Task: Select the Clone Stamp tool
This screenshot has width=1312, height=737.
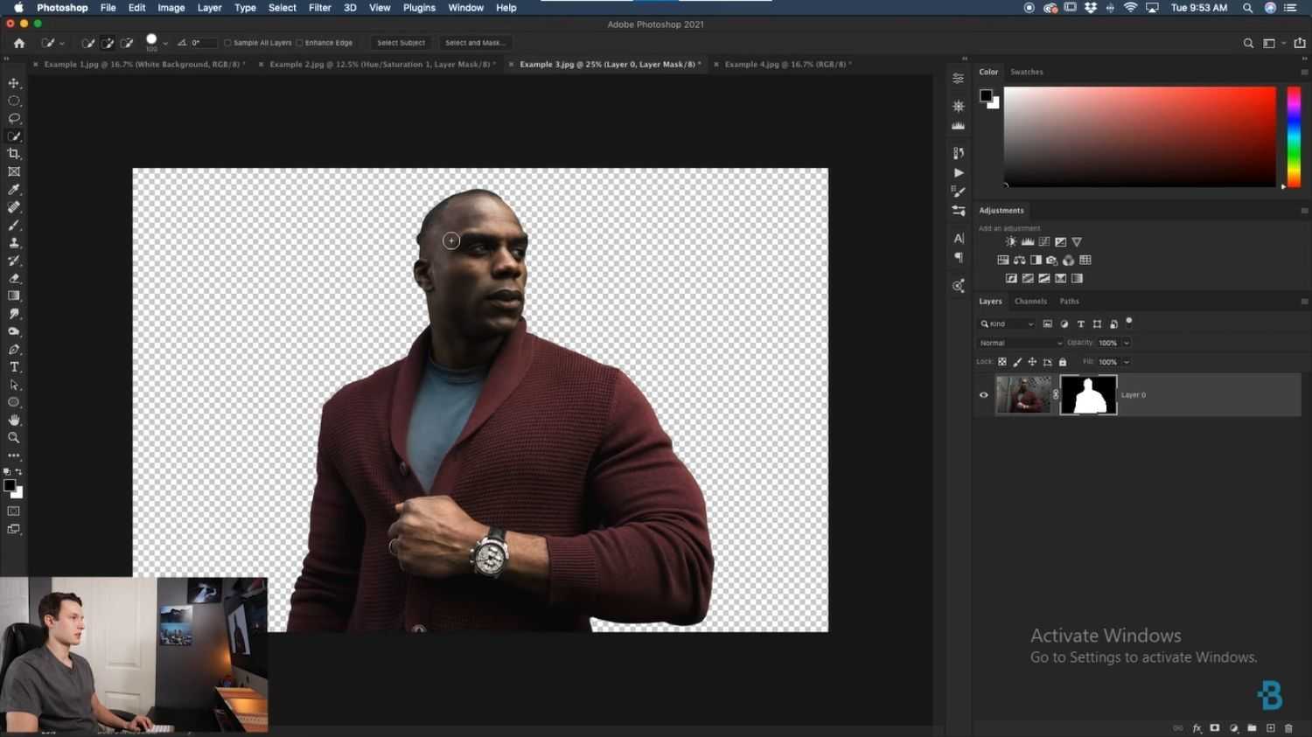Action: pyautogui.click(x=14, y=243)
